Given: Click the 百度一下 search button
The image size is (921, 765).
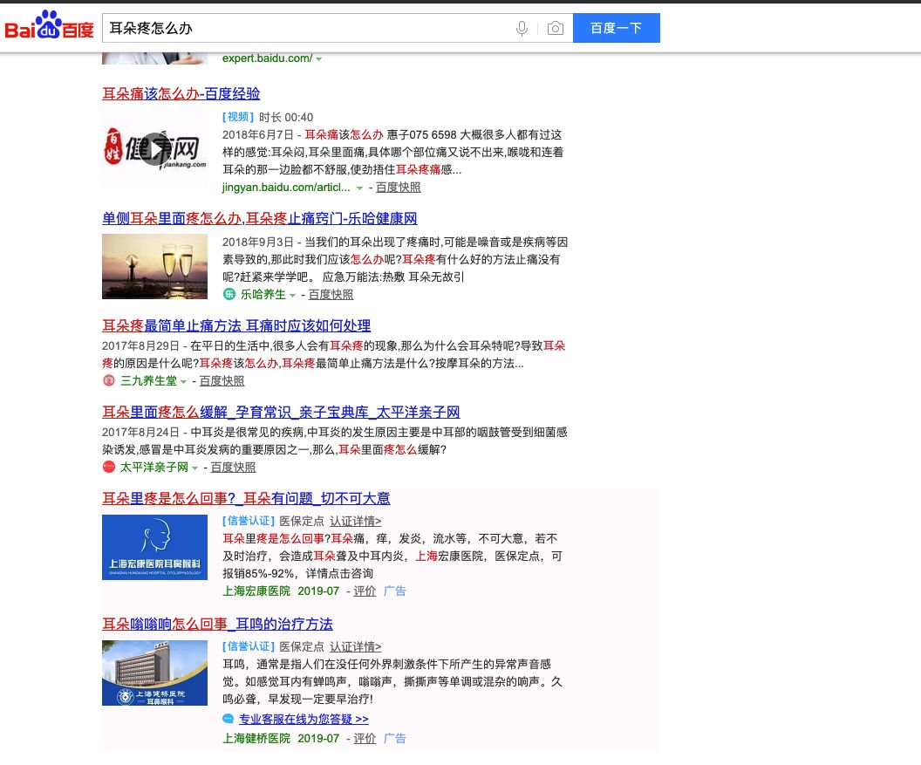Looking at the screenshot, I should (x=616, y=28).
